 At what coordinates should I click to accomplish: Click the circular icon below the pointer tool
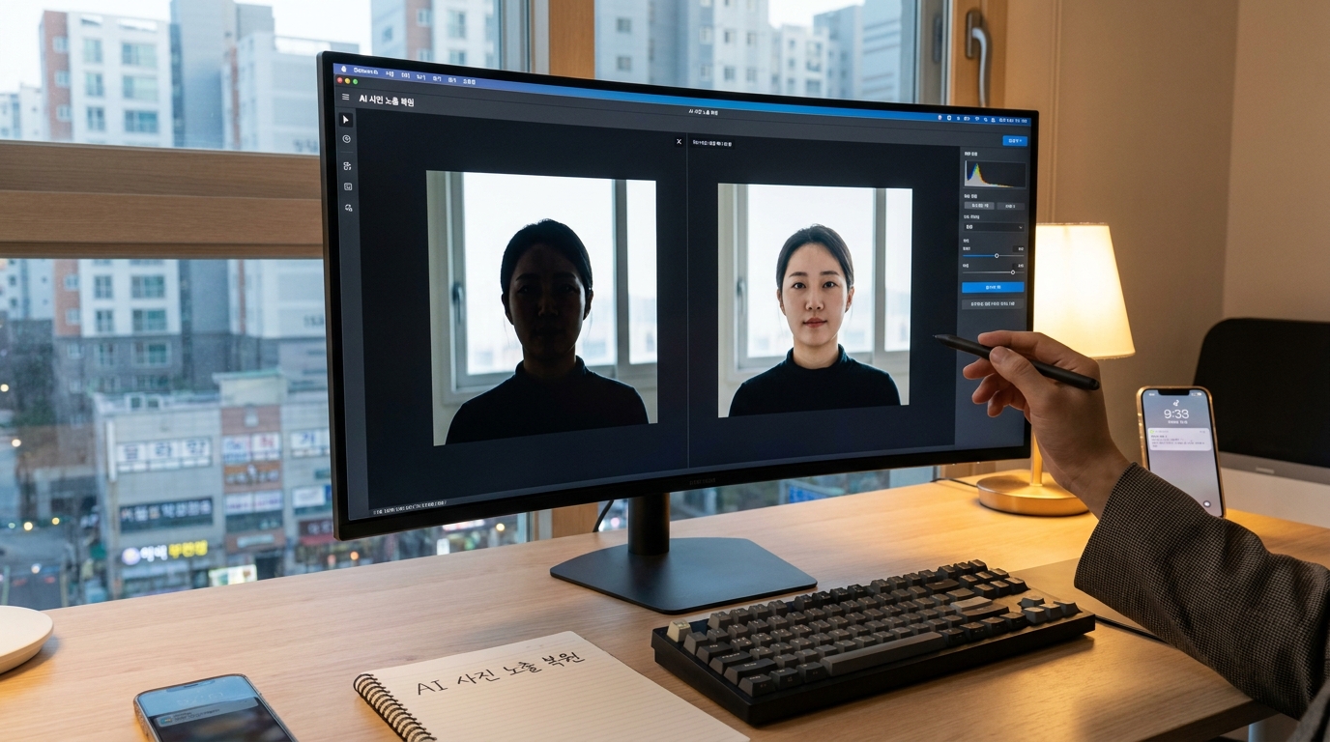[347, 139]
